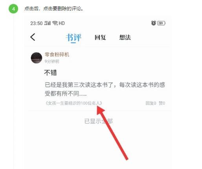Click the 9分钟前 timestamp
Screen dimensions: 202x169
coord(52,61)
